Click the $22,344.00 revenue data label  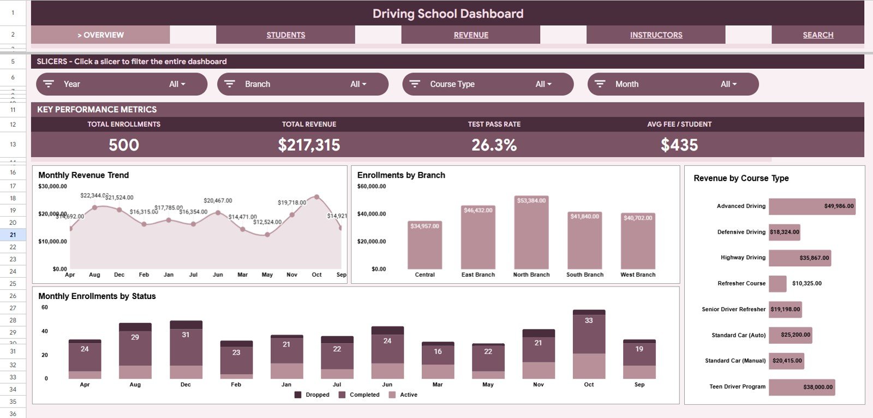point(94,195)
